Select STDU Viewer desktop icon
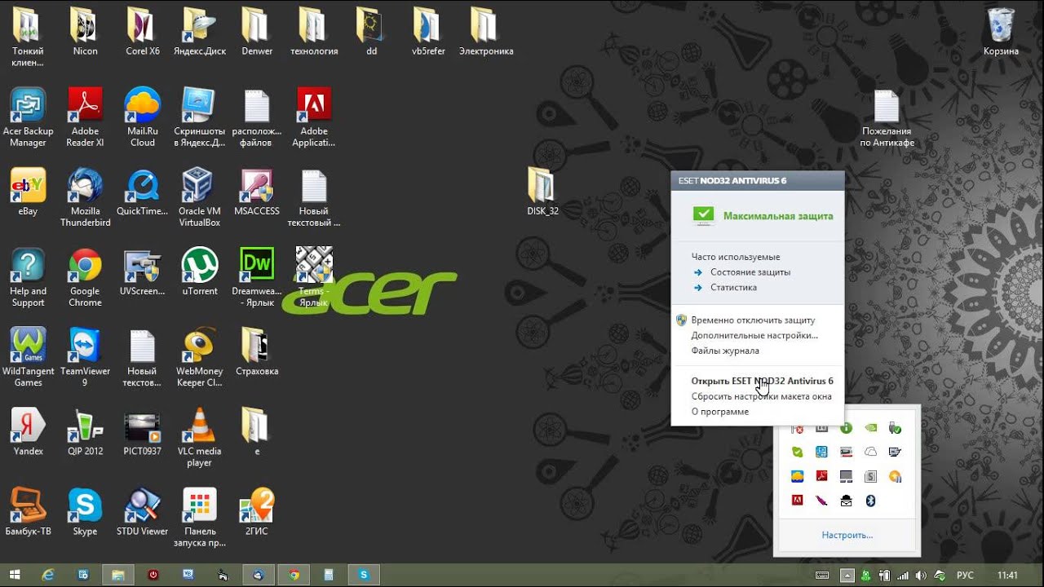This screenshot has width=1044, height=587. [x=142, y=513]
